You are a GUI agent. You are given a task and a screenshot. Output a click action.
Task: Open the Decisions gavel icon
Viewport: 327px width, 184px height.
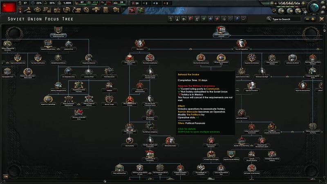pyautogui.click(x=27, y=10)
